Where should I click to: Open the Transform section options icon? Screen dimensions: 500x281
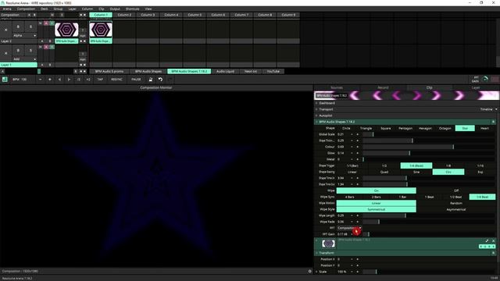coord(493,253)
